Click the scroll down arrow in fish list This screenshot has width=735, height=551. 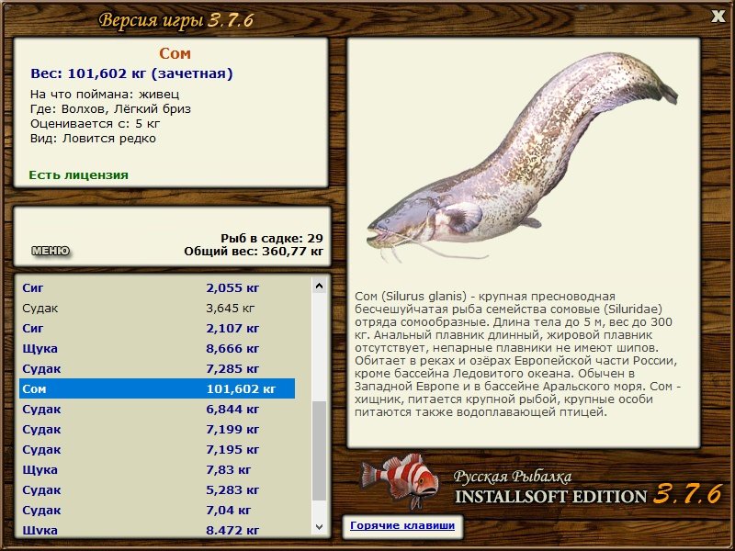[x=320, y=526]
